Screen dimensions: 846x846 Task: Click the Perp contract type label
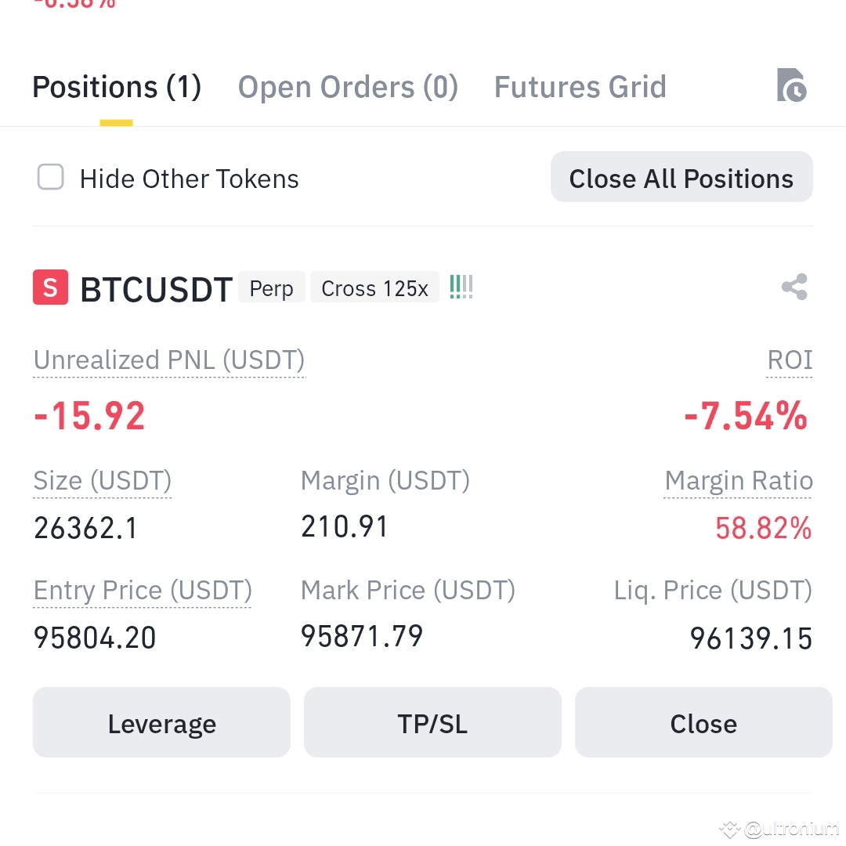[x=271, y=287]
